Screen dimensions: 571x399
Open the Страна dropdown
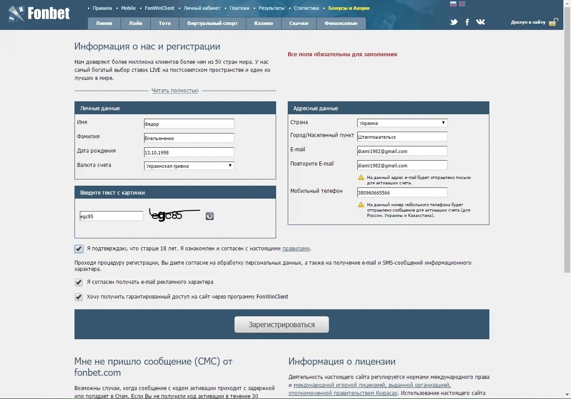402,123
